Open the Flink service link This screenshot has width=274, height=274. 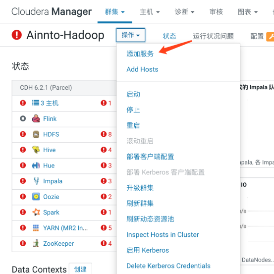(x=50, y=118)
